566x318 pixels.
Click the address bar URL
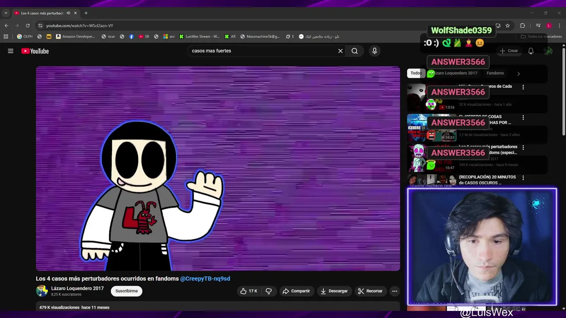pyautogui.click(x=80, y=26)
